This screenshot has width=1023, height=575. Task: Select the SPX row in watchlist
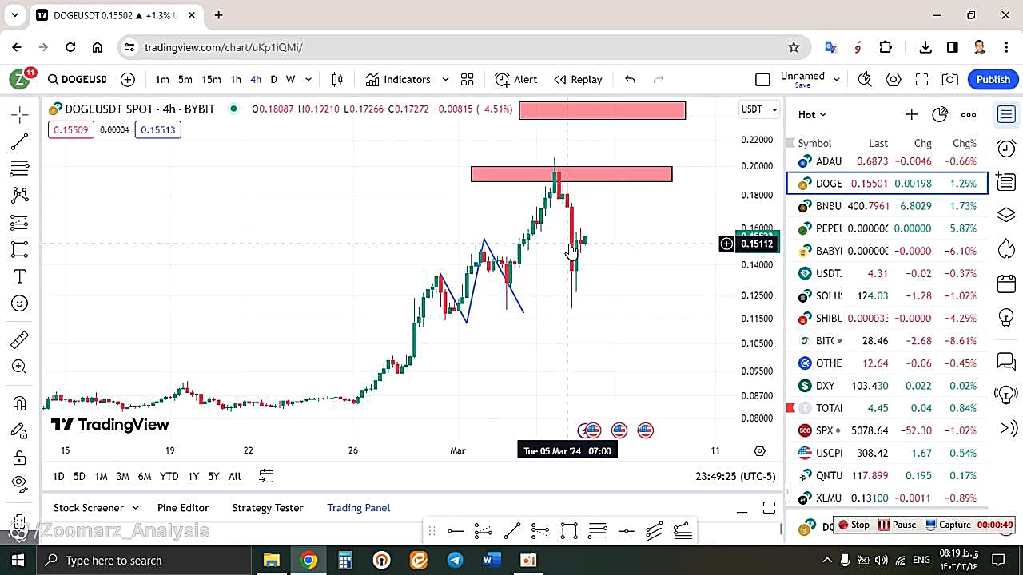pyautogui.click(x=887, y=430)
